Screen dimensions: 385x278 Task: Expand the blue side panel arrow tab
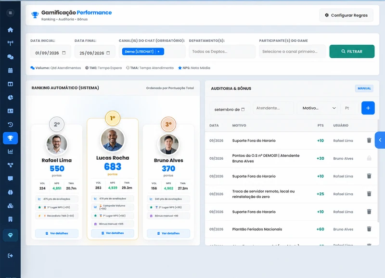coord(380,140)
